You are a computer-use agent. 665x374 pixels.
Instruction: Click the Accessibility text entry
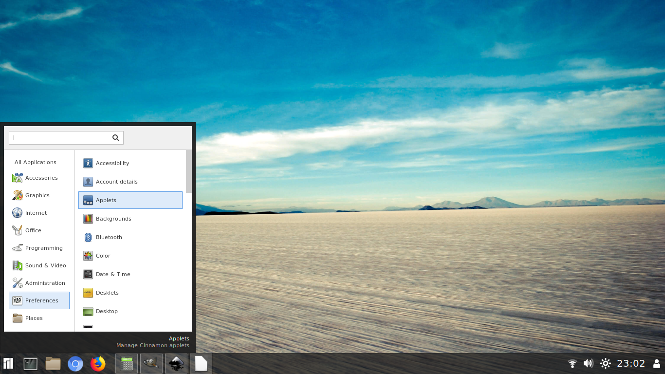[112, 163]
